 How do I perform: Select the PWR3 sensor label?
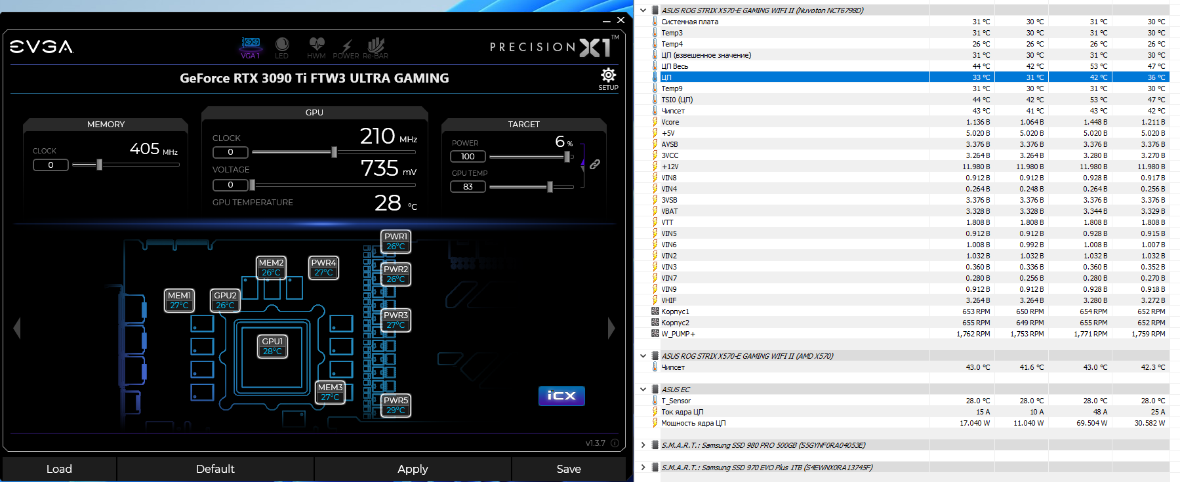(396, 320)
